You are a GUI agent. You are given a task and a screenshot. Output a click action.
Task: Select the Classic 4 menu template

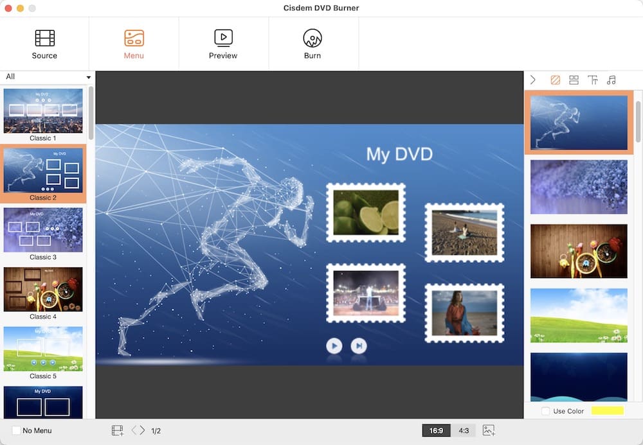(x=43, y=290)
